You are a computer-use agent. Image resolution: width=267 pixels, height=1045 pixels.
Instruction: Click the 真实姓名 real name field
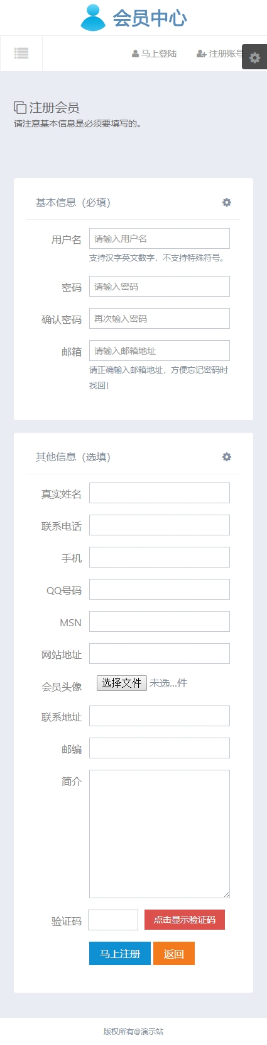pos(160,493)
